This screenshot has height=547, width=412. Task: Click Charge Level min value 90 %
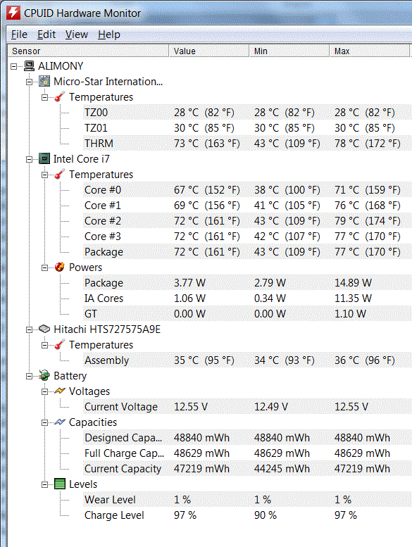pyautogui.click(x=266, y=515)
